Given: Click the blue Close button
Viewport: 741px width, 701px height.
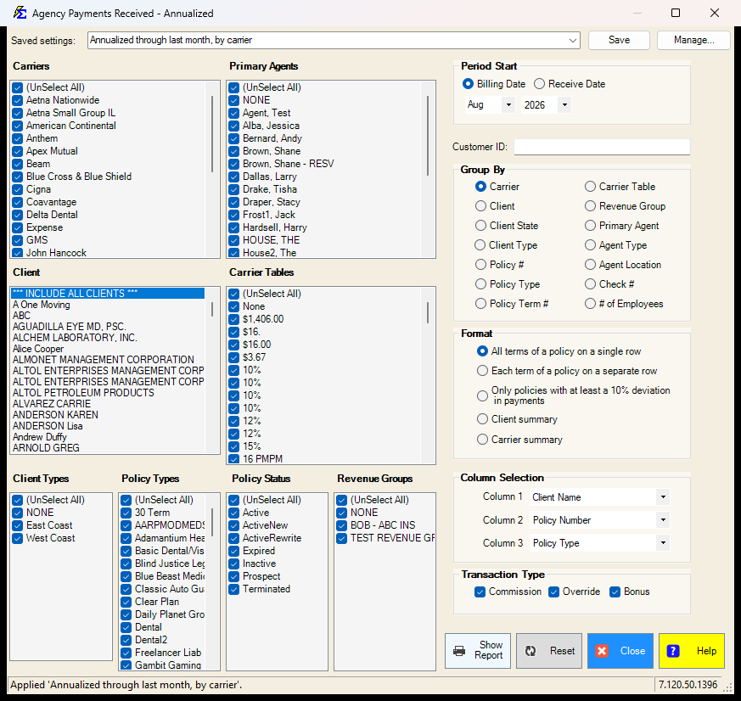Looking at the screenshot, I should [620, 650].
